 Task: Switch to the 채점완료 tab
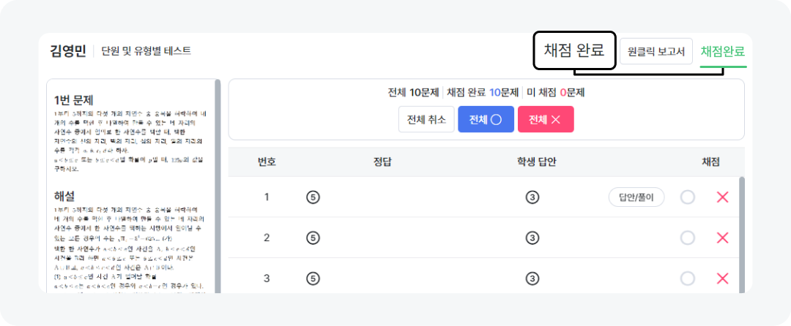(722, 51)
